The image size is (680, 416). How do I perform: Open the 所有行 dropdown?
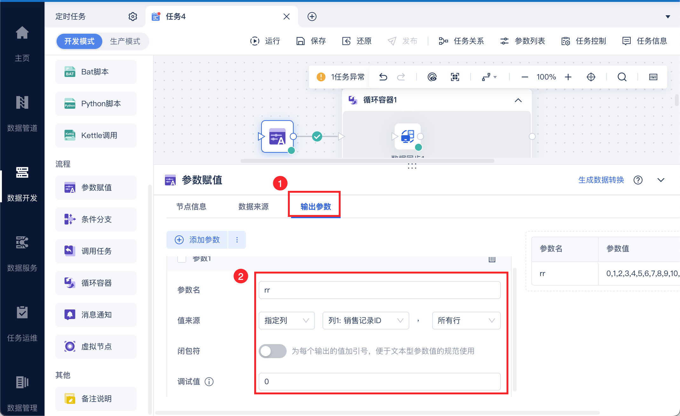pyautogui.click(x=466, y=321)
